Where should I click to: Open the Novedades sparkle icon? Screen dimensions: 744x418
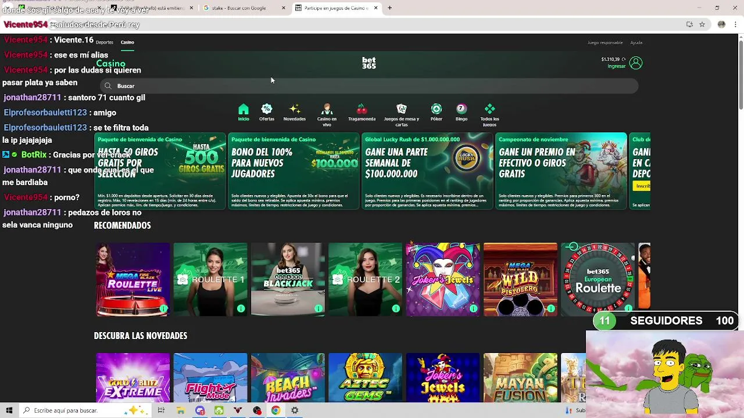pyautogui.click(x=295, y=109)
